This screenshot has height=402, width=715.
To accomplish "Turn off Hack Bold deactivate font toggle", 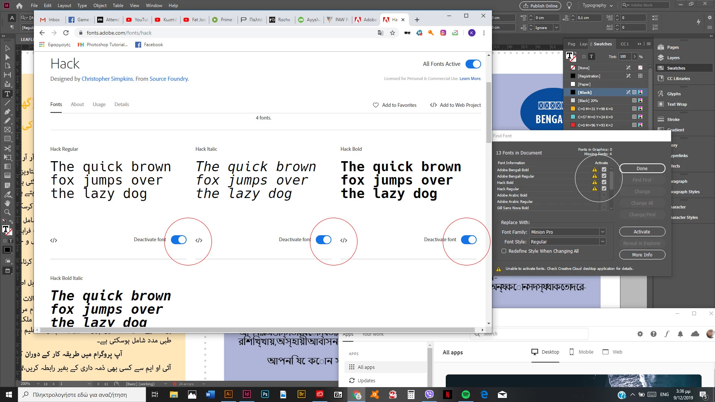I will pos(468,240).
